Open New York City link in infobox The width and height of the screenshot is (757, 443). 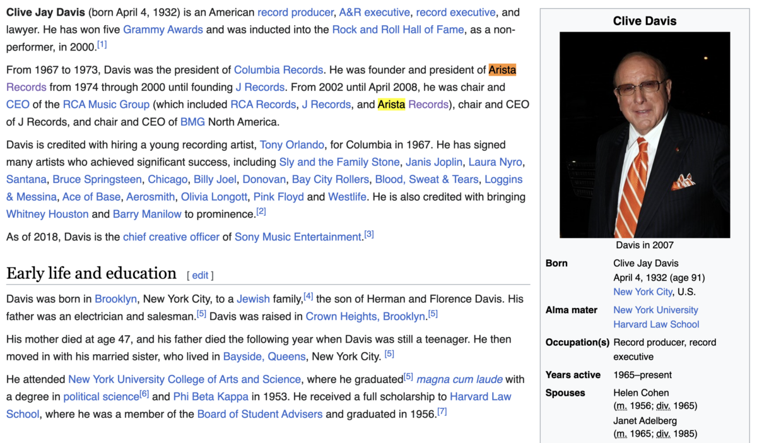coord(643,292)
